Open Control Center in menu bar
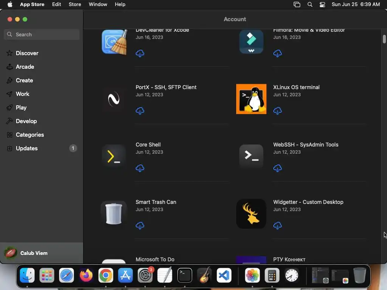 (x=322, y=5)
